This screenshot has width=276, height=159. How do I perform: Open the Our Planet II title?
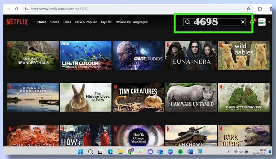(33, 135)
